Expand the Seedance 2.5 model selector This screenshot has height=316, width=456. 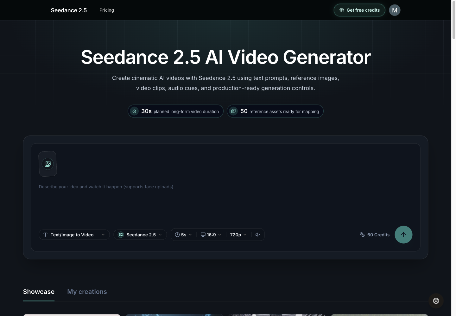pyautogui.click(x=140, y=234)
